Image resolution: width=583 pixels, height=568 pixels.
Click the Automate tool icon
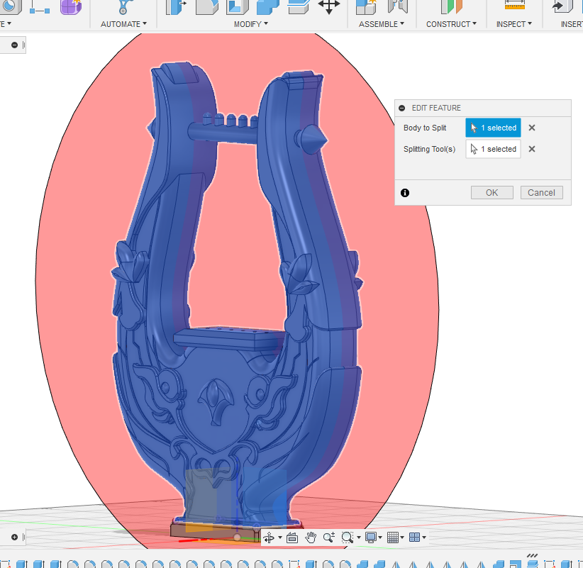124,6
